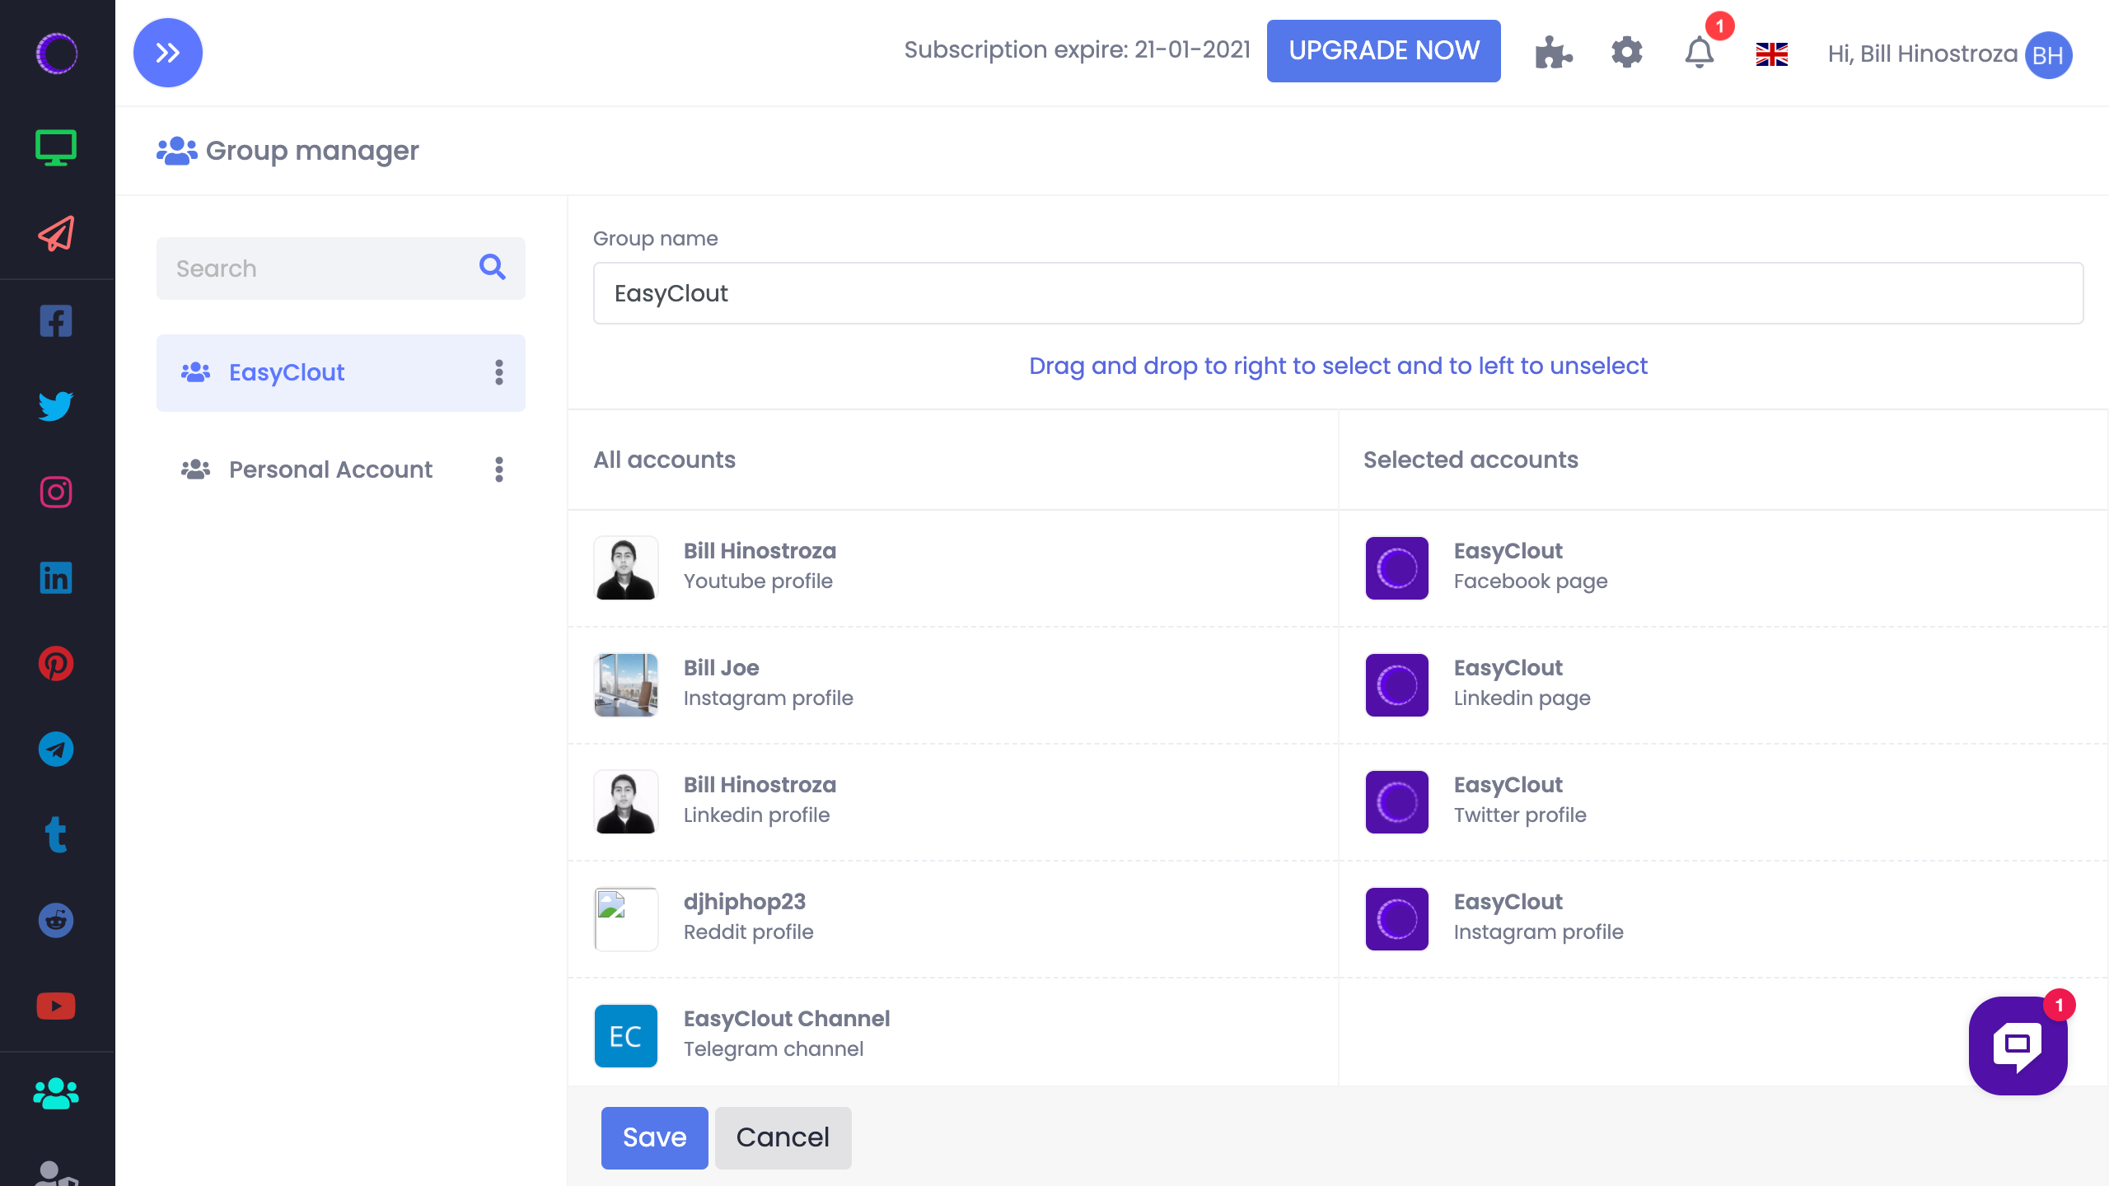Open the Instagram sidebar icon
The width and height of the screenshot is (2109, 1186).
point(56,493)
